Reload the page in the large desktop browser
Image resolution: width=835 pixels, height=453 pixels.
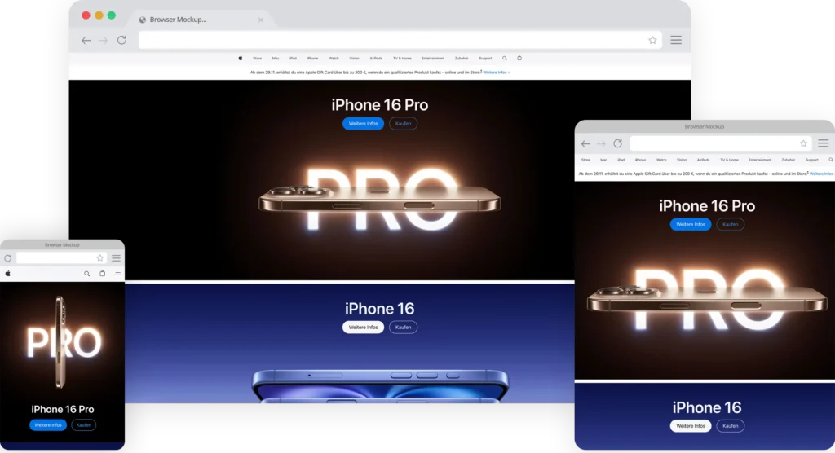(121, 40)
